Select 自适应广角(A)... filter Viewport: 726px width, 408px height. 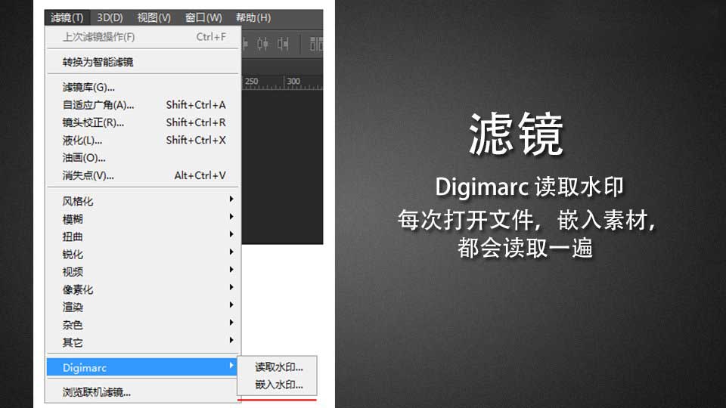click(144, 105)
